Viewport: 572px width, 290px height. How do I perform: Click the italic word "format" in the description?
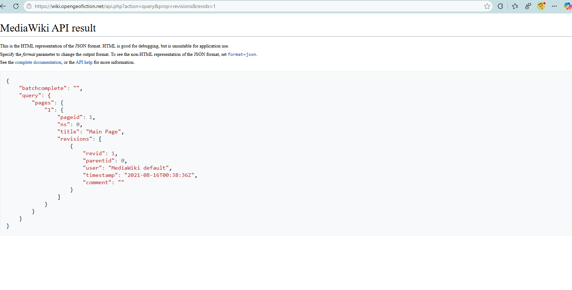click(x=29, y=54)
